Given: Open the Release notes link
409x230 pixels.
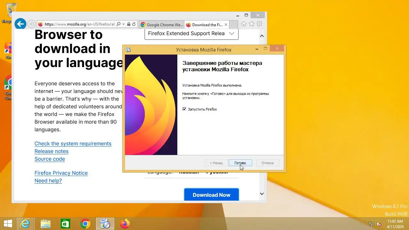Looking at the screenshot, I should (x=51, y=151).
